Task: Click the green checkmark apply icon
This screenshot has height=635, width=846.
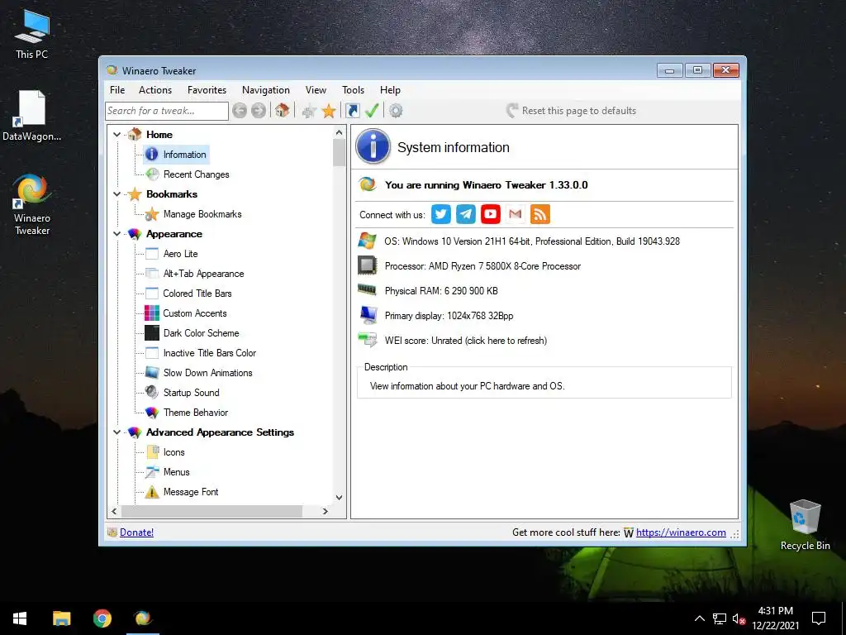Action: click(x=372, y=111)
